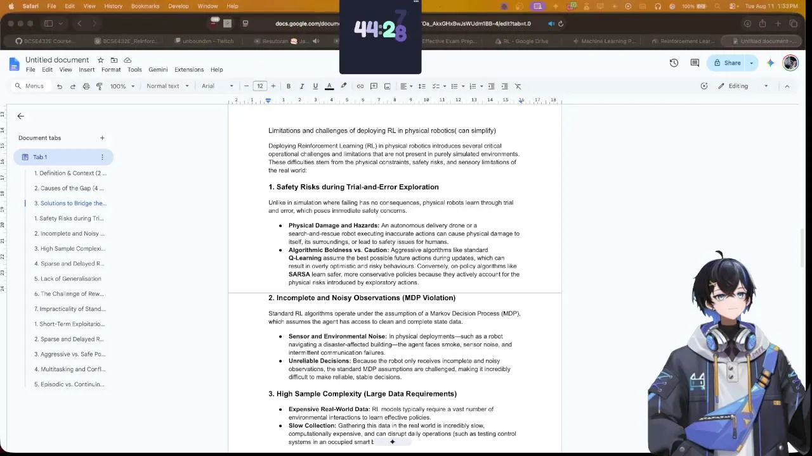Switch to RL - Google Drive tab

(x=521, y=41)
